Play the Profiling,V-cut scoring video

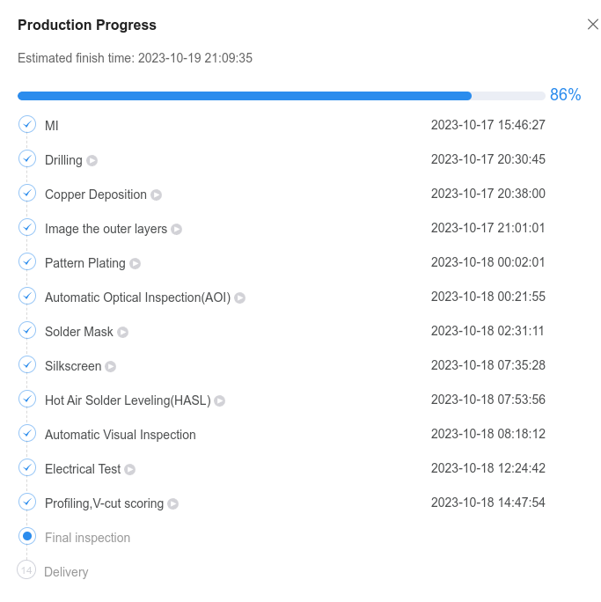(173, 503)
